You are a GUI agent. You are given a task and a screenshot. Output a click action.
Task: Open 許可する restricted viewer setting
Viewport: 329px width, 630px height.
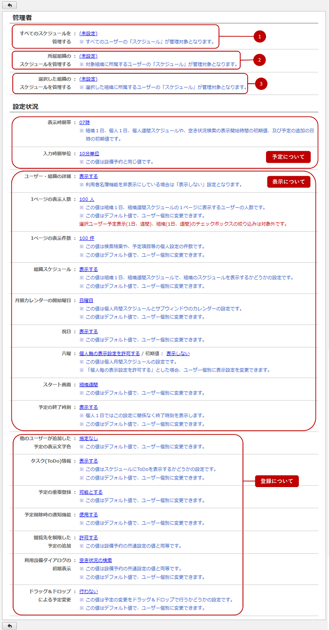88,537
